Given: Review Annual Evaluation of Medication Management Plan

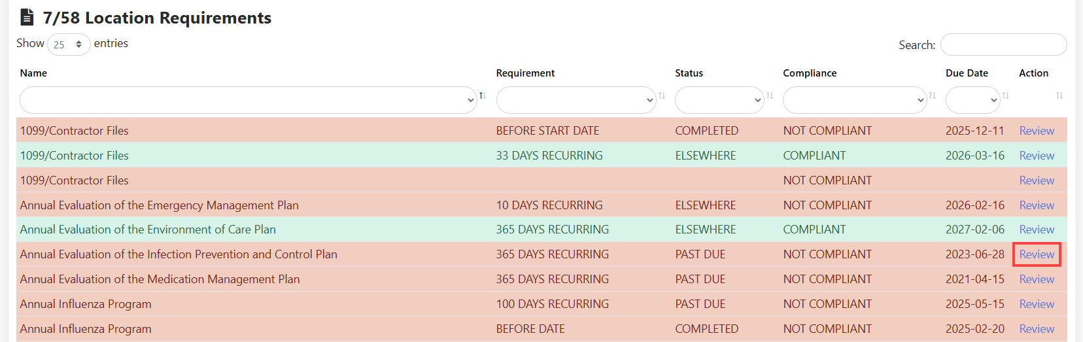Looking at the screenshot, I should (x=1037, y=279).
